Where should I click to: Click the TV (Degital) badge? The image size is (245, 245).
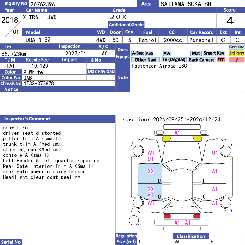(x=173, y=60)
